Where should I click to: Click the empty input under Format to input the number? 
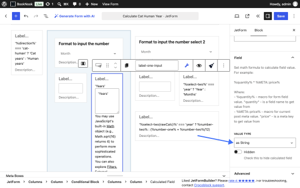pyautogui.click(x=70, y=88)
